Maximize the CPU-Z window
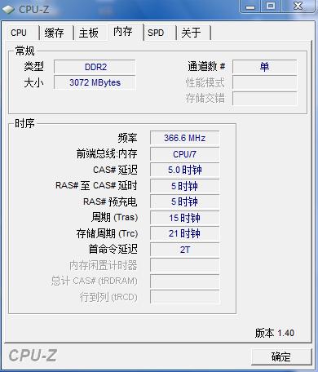This screenshot has width=318, height=372. click(271, 7)
